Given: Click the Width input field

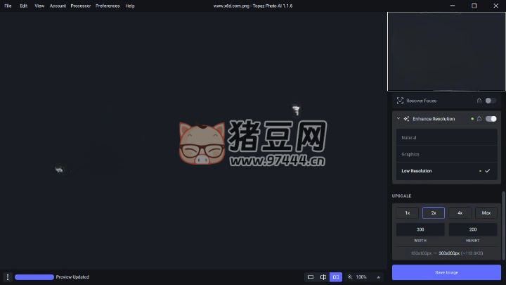Looking at the screenshot, I should [420, 229].
